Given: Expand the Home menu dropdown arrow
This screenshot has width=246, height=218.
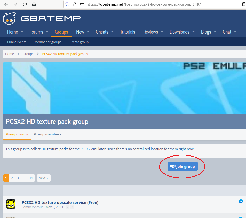Looking at the screenshot, I should pyautogui.click(x=22, y=32).
